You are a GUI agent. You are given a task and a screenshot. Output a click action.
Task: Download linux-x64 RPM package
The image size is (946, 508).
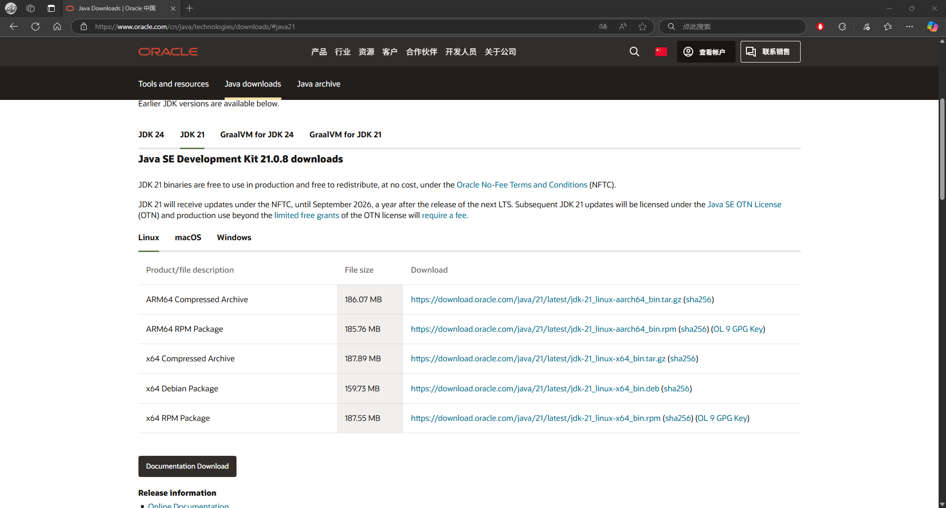(536, 418)
